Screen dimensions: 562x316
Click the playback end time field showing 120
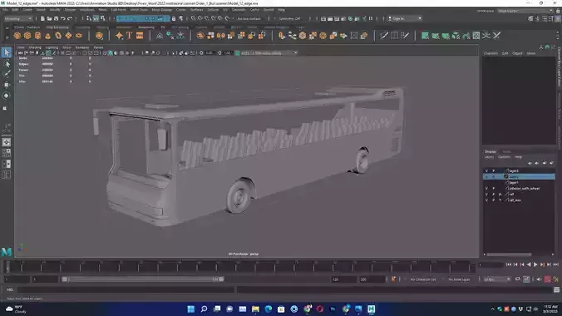tap(343, 279)
